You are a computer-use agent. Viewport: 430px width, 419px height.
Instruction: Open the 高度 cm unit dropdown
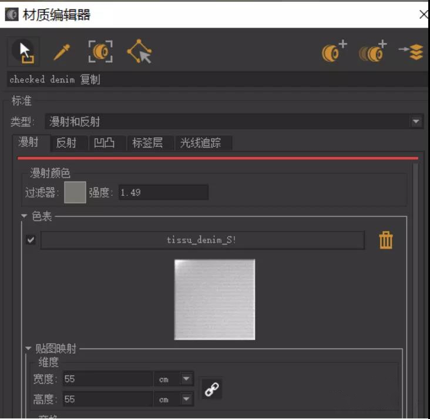186,399
